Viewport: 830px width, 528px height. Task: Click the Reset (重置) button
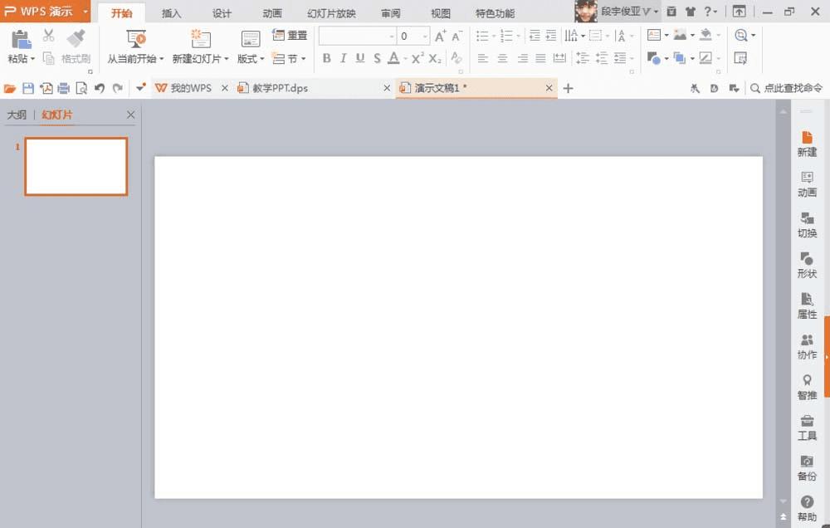(290, 36)
